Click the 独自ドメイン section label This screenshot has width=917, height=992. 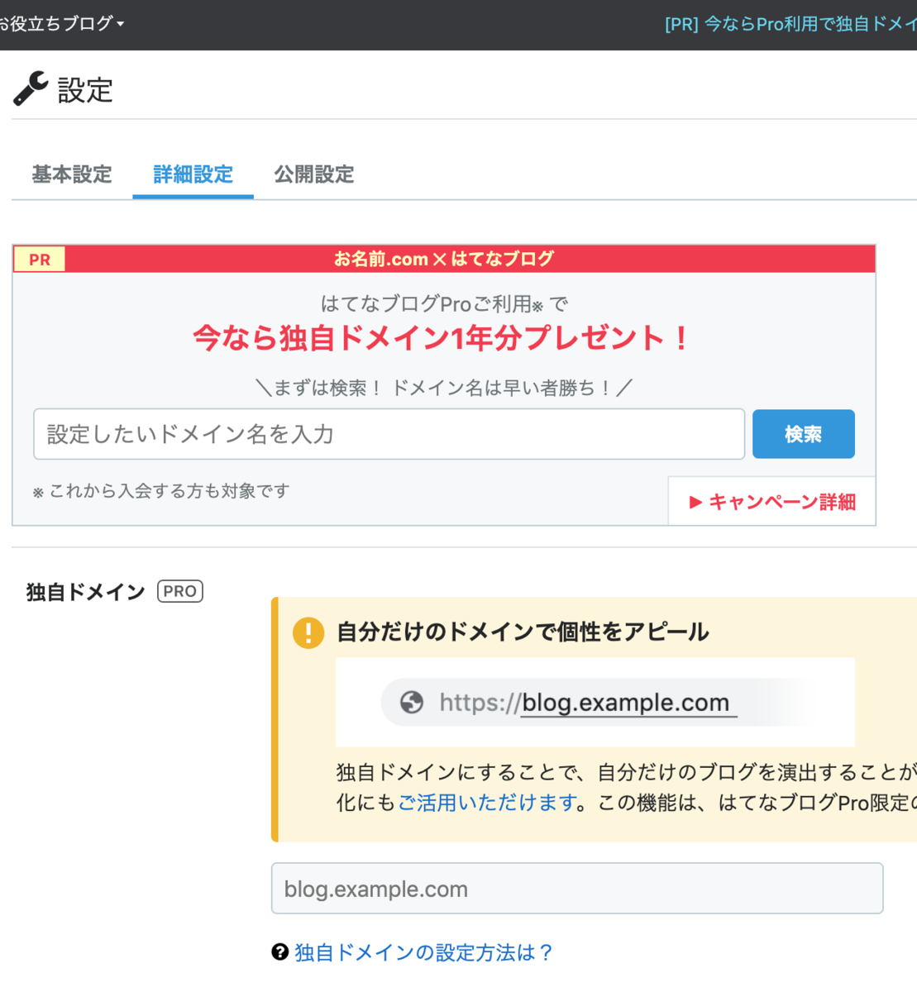point(86,592)
